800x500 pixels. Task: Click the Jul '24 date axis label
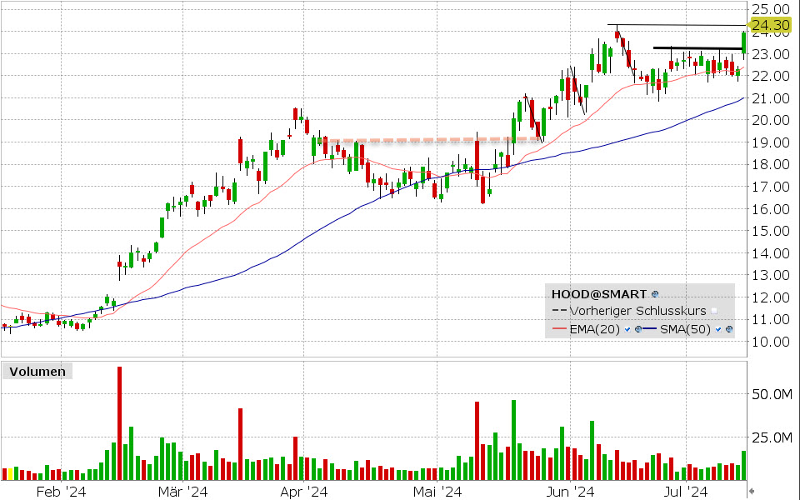coord(686,492)
